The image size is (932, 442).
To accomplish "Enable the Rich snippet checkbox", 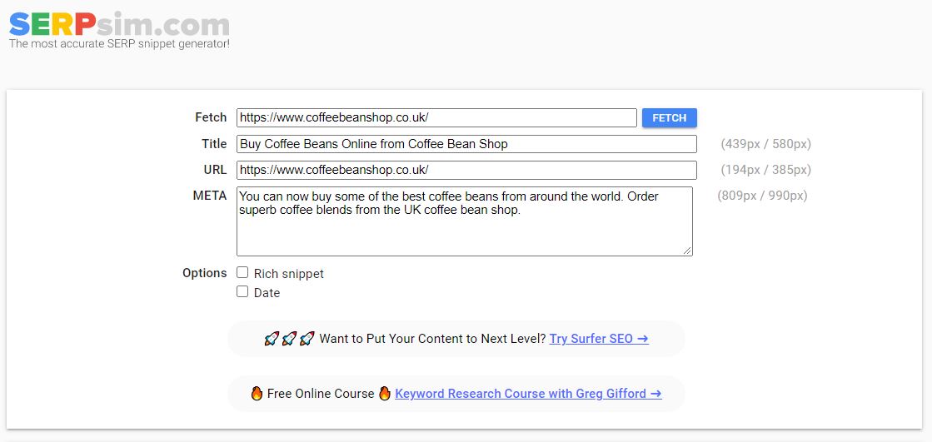I will [x=242, y=273].
